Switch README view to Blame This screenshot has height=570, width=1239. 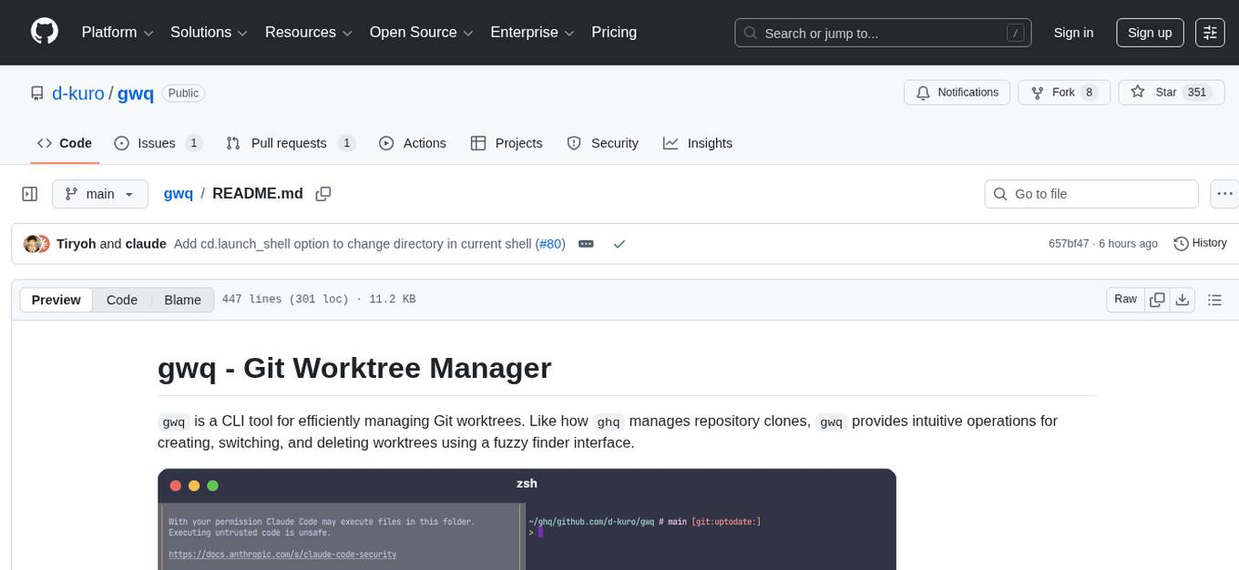(x=182, y=300)
